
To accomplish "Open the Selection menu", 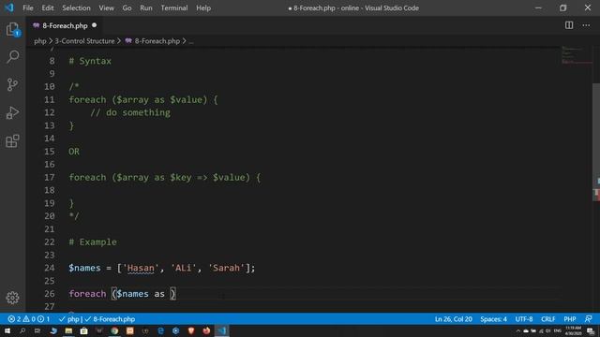I will pos(76,7).
